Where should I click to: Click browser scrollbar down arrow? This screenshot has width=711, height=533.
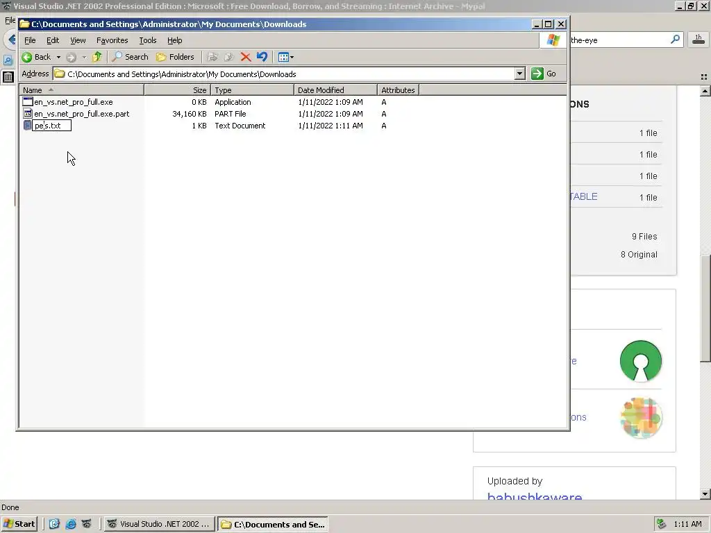[705, 494]
